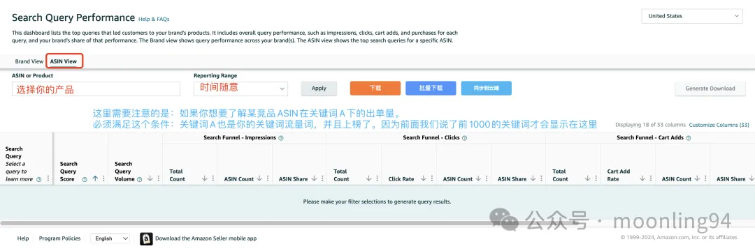The height and width of the screenshot is (251, 755).
Task: Click the 同步到云端 button
Action: [487, 89]
